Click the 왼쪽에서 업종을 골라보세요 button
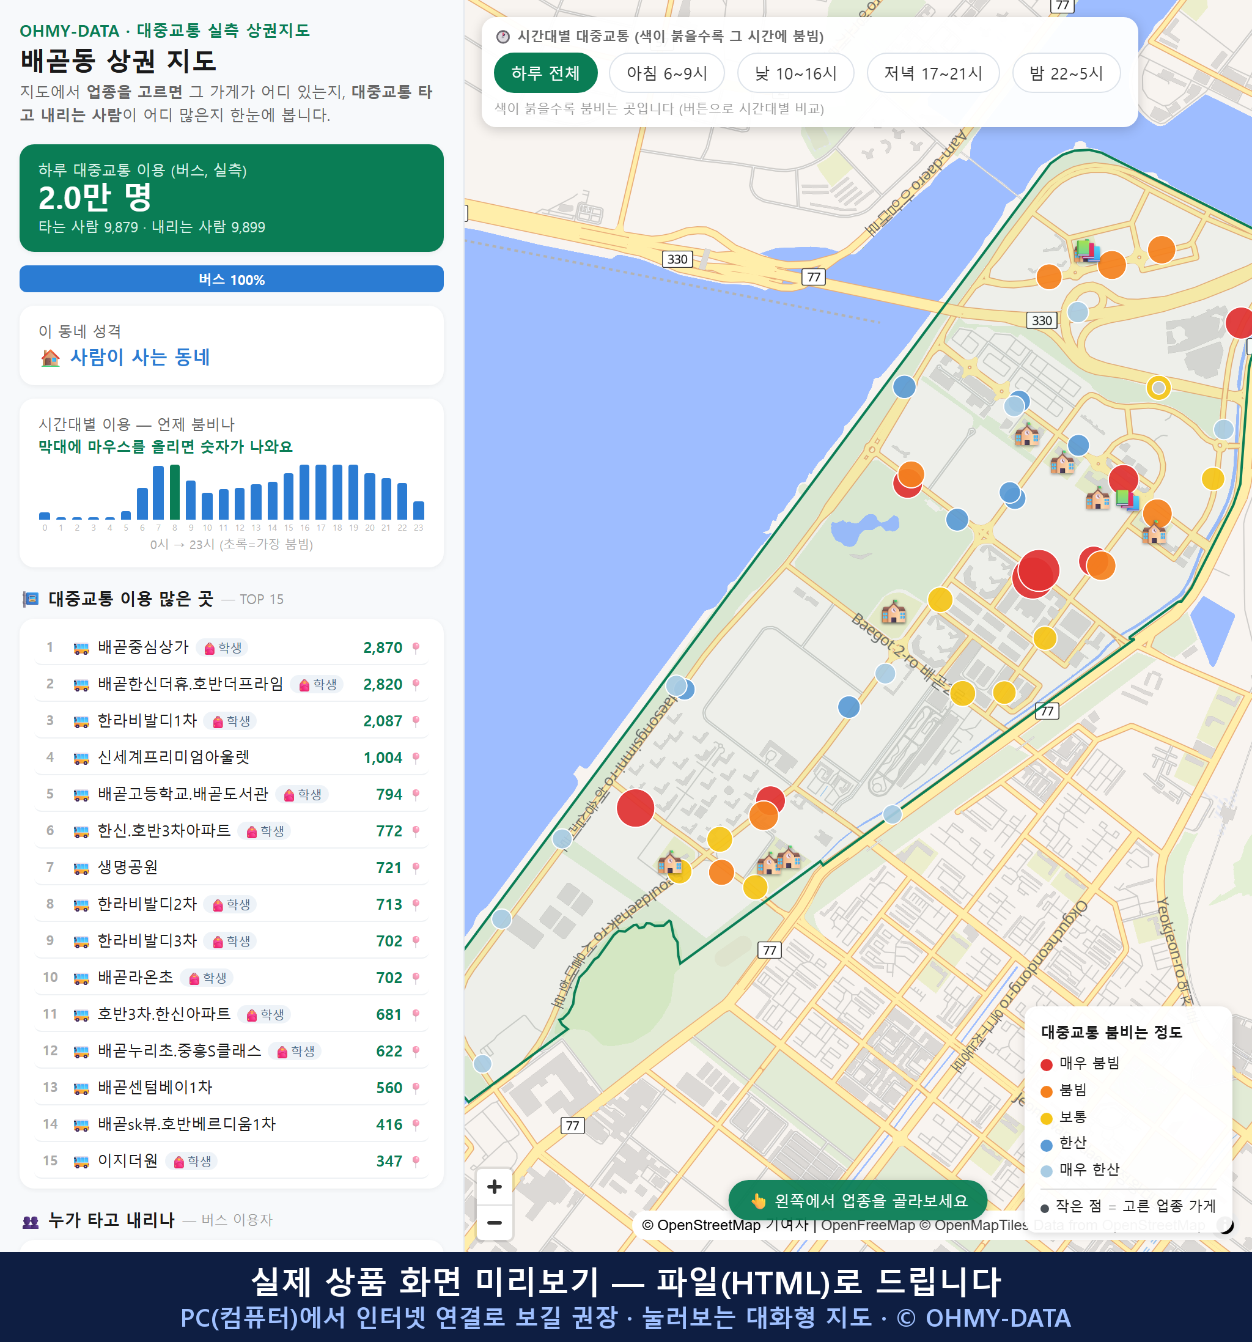Image resolution: width=1252 pixels, height=1342 pixels. (858, 1200)
